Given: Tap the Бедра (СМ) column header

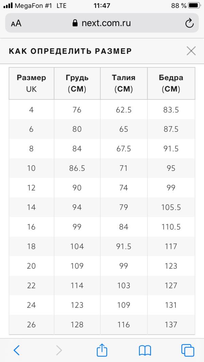Looking at the screenshot, I should click(x=171, y=83).
